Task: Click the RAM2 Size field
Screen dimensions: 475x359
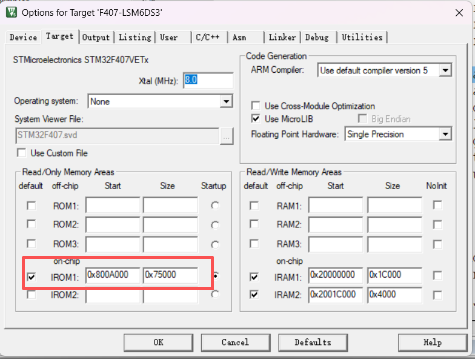Action: 395,224
